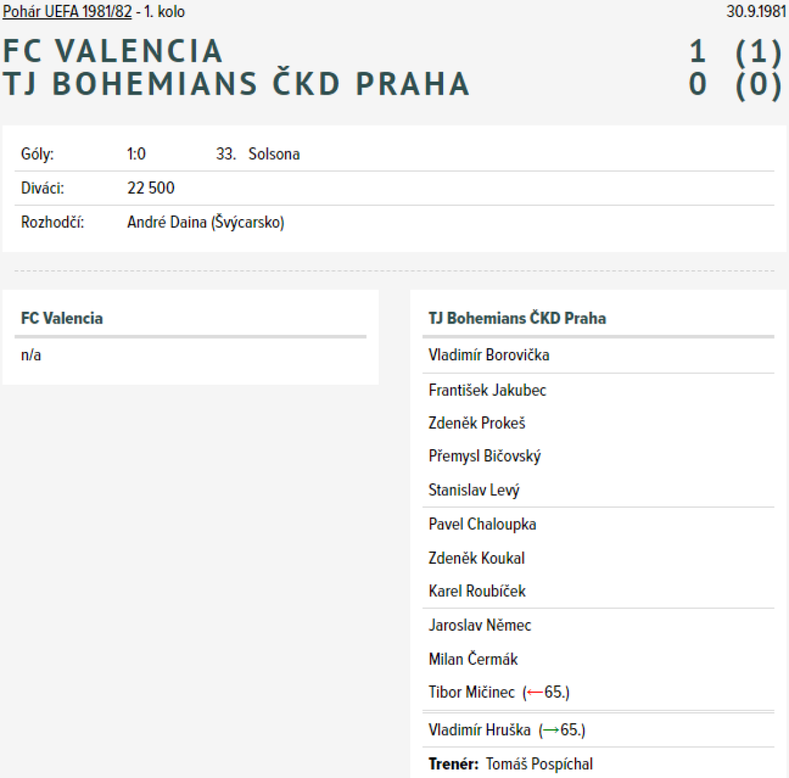Select player František Jakubec
Screen dimensions: 789x778
tap(487, 391)
